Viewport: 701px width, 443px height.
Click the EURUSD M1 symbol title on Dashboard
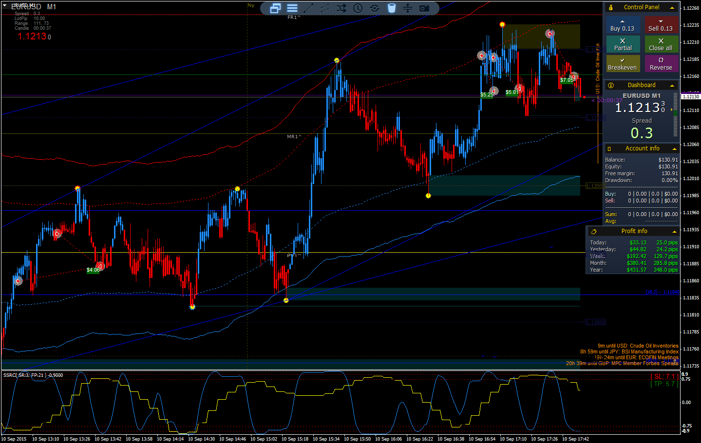pos(642,96)
